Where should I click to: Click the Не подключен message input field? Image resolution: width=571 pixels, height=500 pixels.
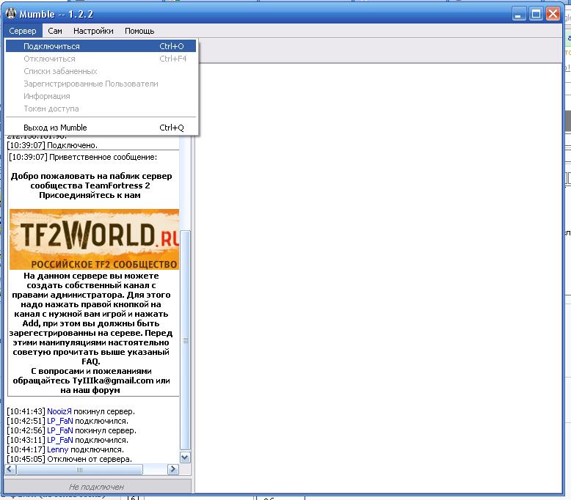click(97, 487)
